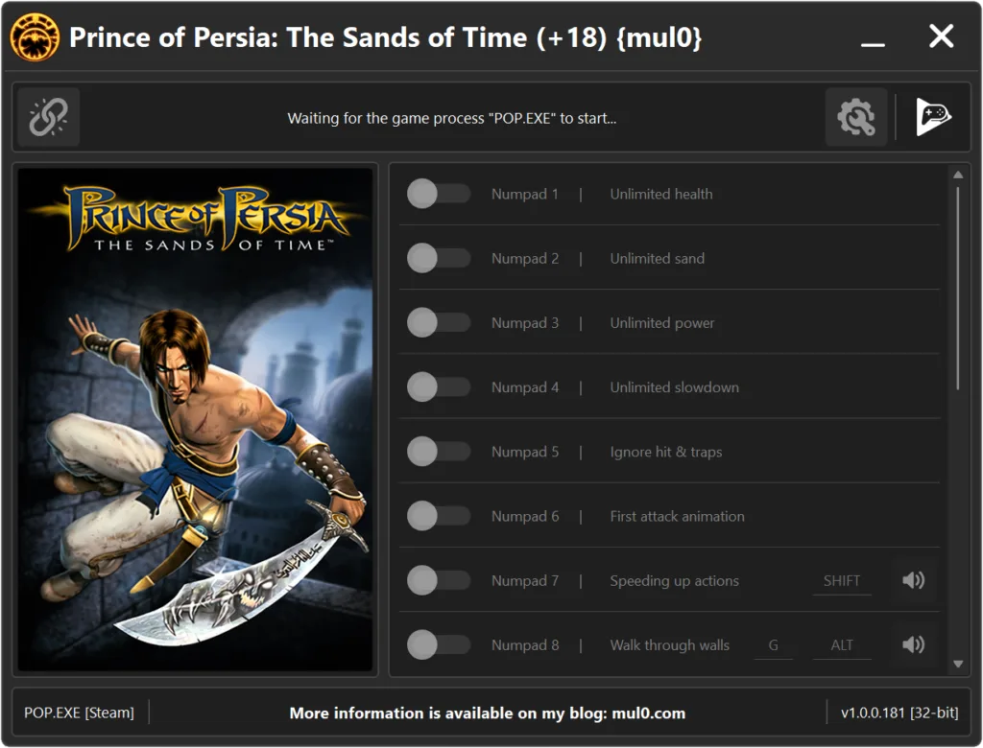Enable Unlimited slowdown
Screen dimensions: 983x748
439,386
